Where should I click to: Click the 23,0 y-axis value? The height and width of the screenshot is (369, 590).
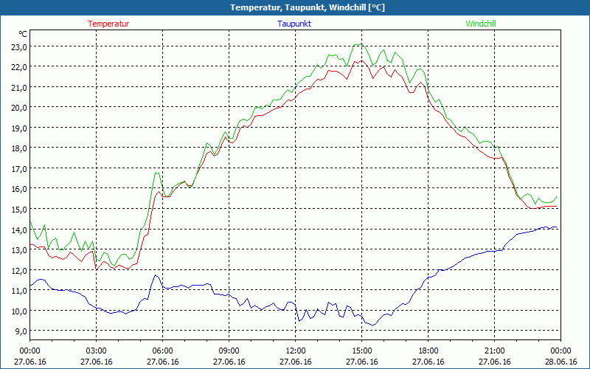pyautogui.click(x=19, y=47)
